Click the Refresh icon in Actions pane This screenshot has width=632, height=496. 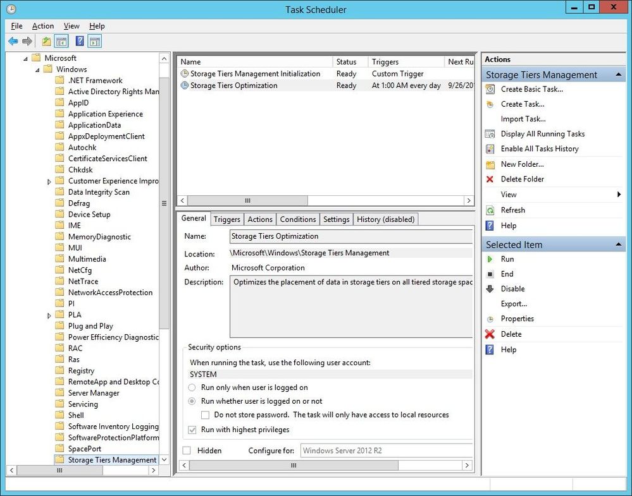point(490,210)
